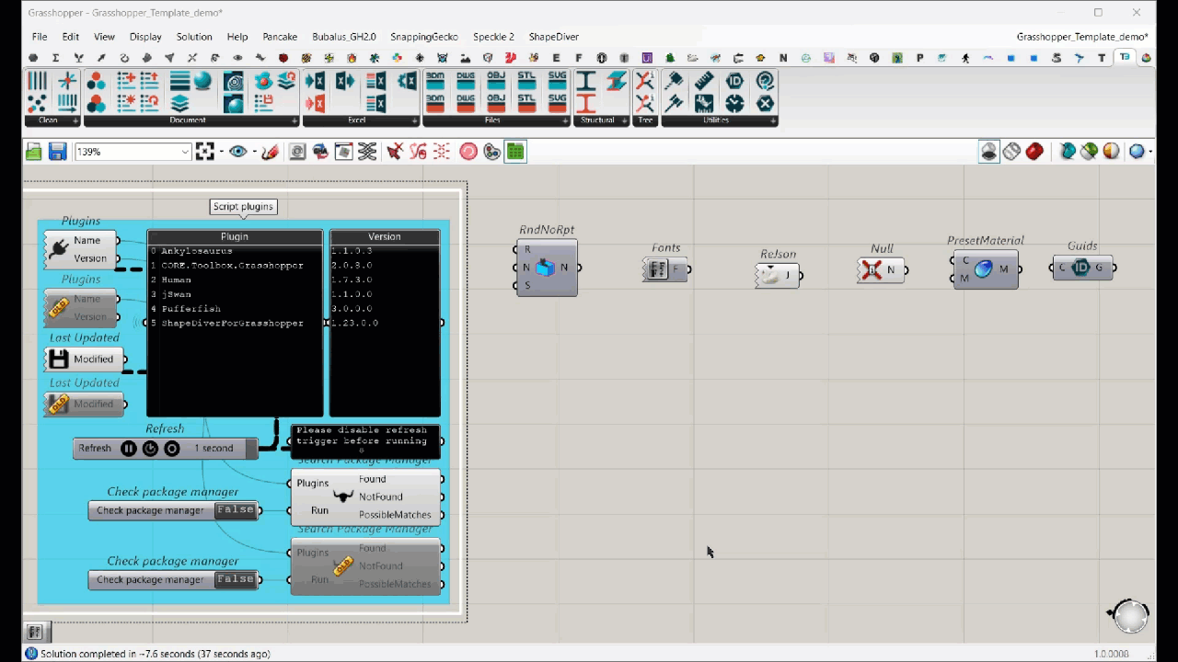Click the canvas compass widget
The width and height of the screenshot is (1178, 662).
coord(1130,615)
